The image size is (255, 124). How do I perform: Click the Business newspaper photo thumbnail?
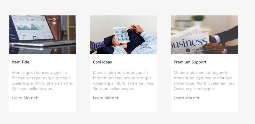tap(204, 35)
